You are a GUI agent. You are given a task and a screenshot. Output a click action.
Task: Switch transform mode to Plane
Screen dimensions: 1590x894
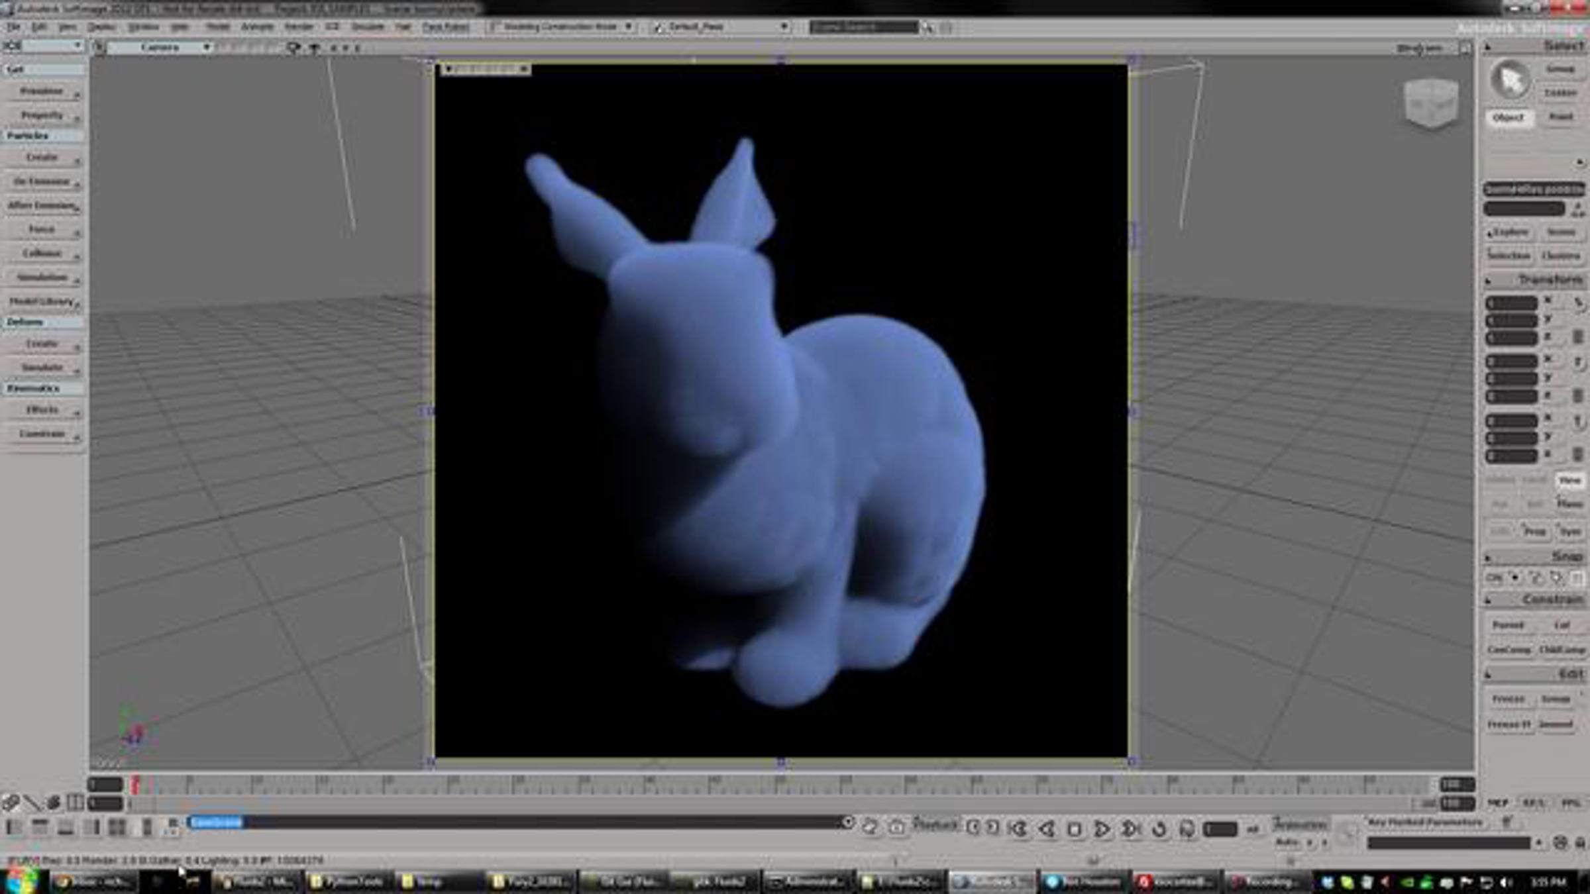(1569, 504)
